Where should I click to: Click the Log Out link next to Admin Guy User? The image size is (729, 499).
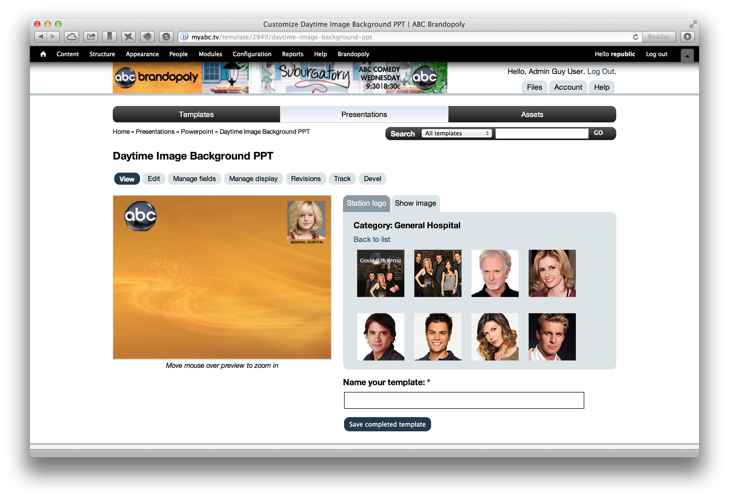tap(601, 72)
